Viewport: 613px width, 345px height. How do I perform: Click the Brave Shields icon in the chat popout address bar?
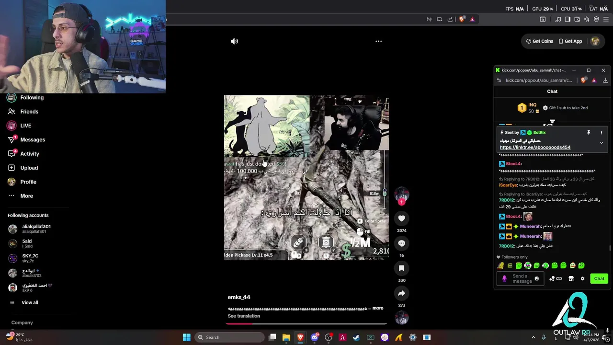[583, 80]
